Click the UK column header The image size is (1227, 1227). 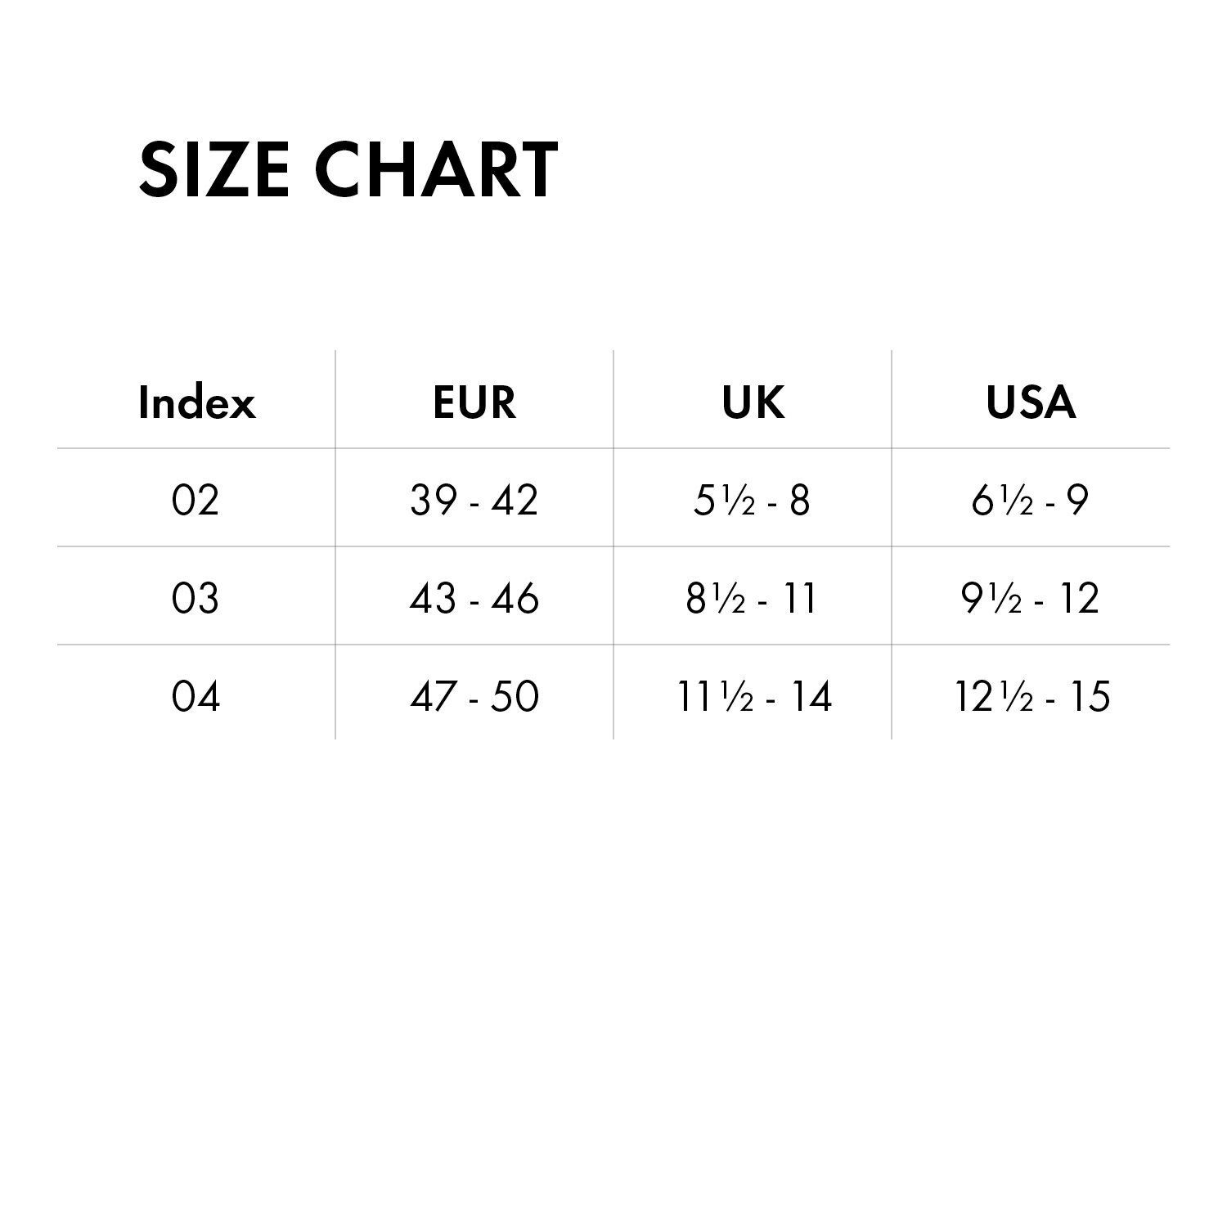click(x=753, y=402)
